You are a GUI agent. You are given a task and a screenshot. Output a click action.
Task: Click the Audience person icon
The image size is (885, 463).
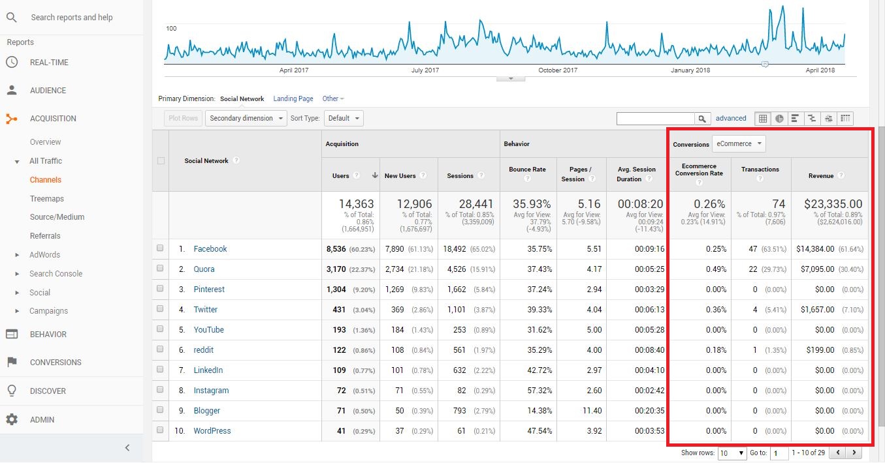tap(12, 91)
